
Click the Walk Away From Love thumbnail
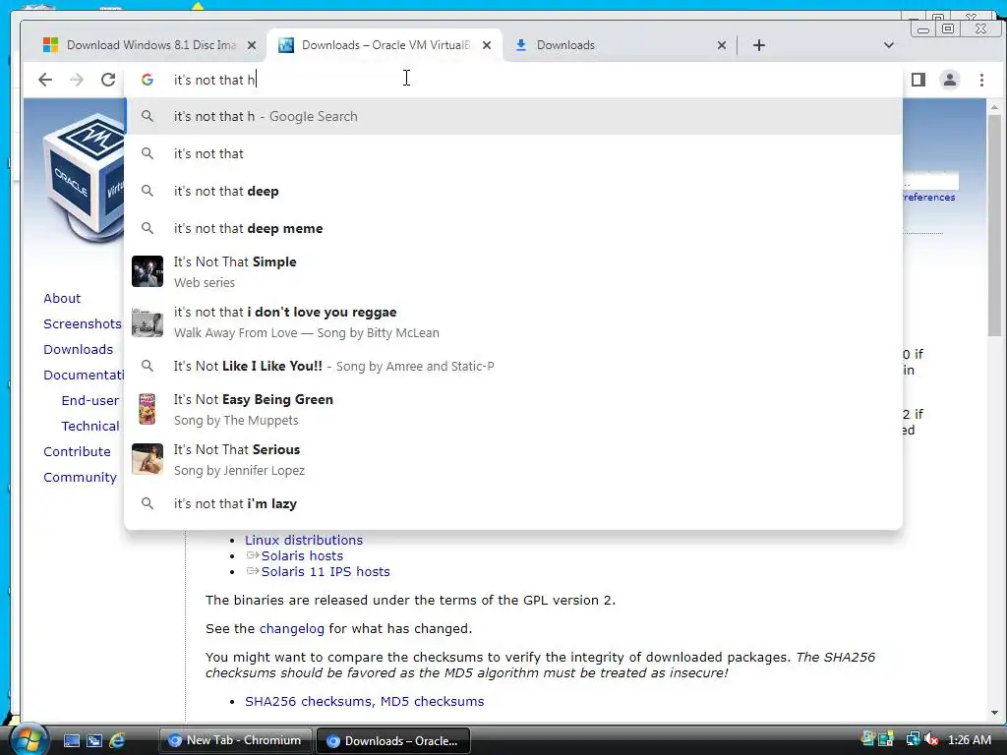click(148, 321)
